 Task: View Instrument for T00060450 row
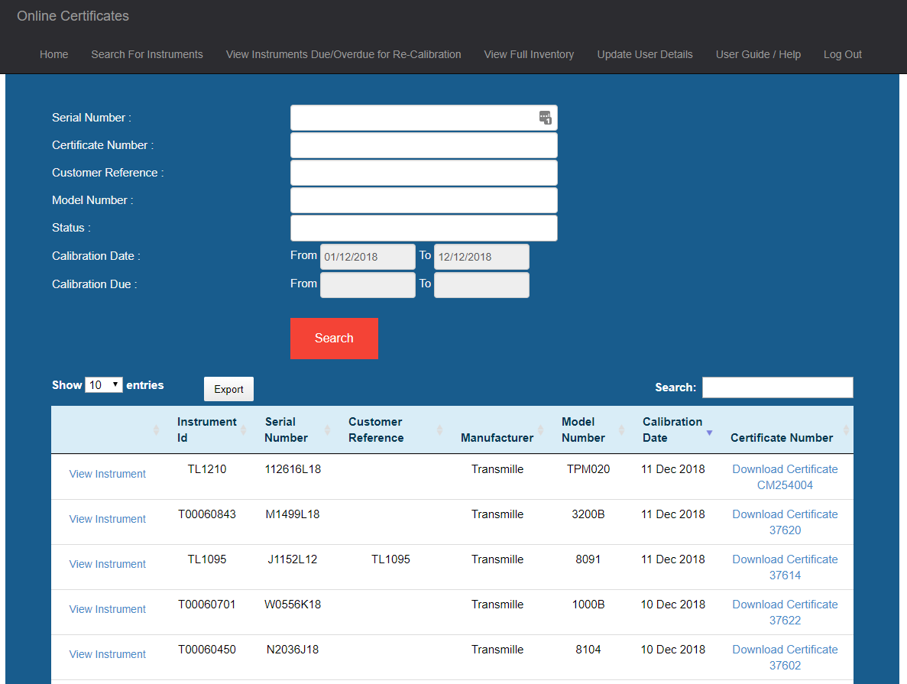(x=108, y=654)
